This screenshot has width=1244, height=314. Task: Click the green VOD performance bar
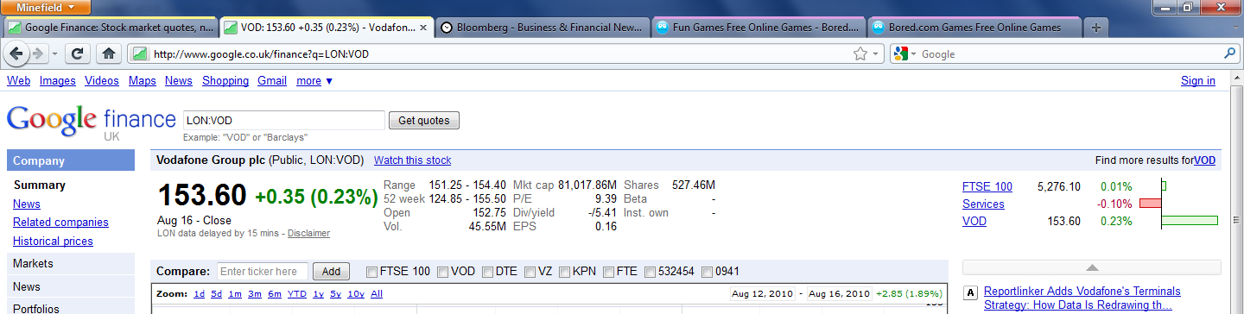point(1190,221)
